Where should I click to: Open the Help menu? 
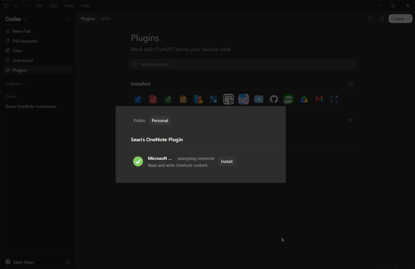[86, 6]
